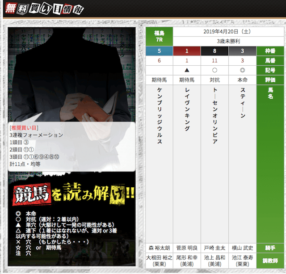Click trainer 池上 昌和 (美浦)
Image resolution: width=286 pixels, height=274 pixels.
(x=214, y=261)
